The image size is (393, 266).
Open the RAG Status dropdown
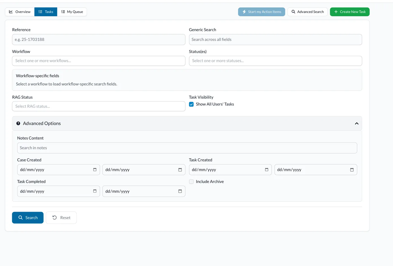click(99, 106)
